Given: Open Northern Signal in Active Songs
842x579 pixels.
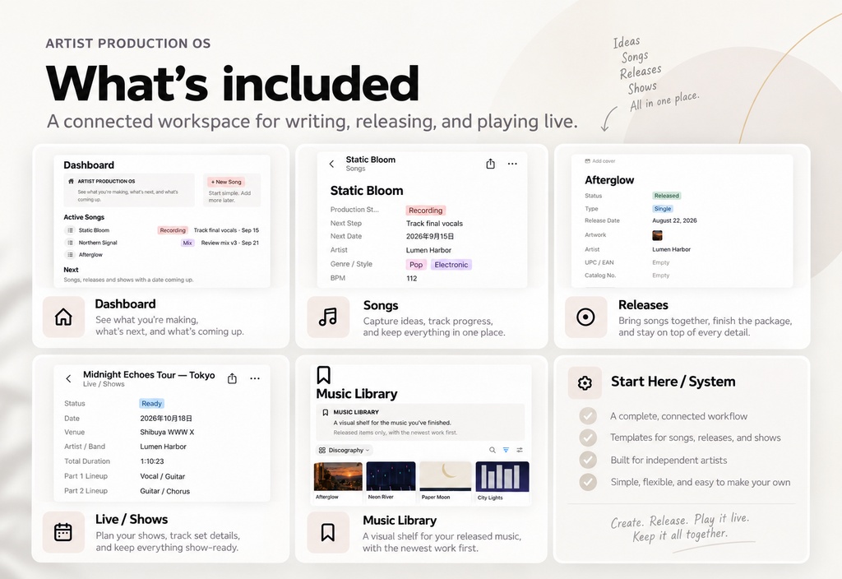Looking at the screenshot, I should tap(98, 243).
